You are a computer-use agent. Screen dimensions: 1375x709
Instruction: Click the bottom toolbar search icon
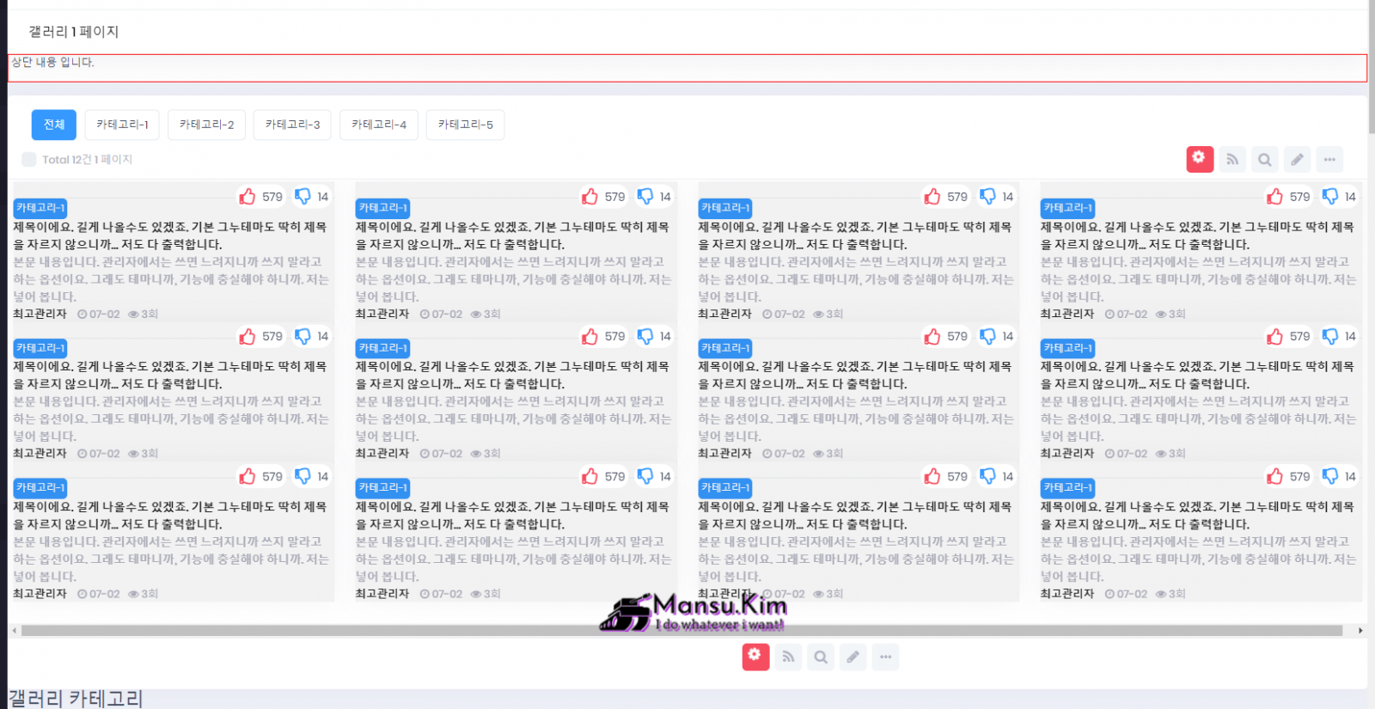(821, 657)
